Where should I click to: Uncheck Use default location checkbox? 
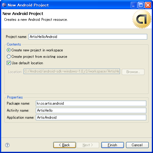[9, 63]
